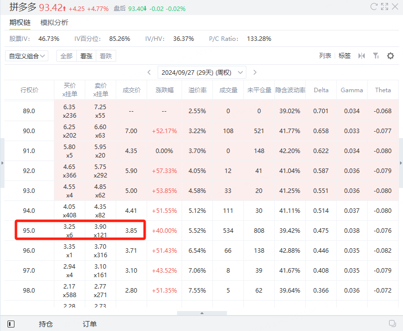Click the 盘后 after-hours price 93.40
403x331 pixels.
coord(136,9)
